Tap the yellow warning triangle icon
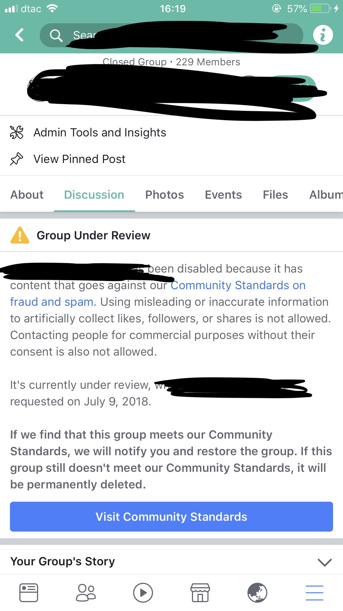 point(20,235)
